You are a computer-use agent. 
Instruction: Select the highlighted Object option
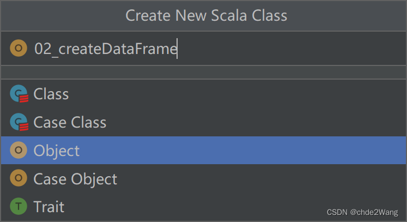coord(204,150)
